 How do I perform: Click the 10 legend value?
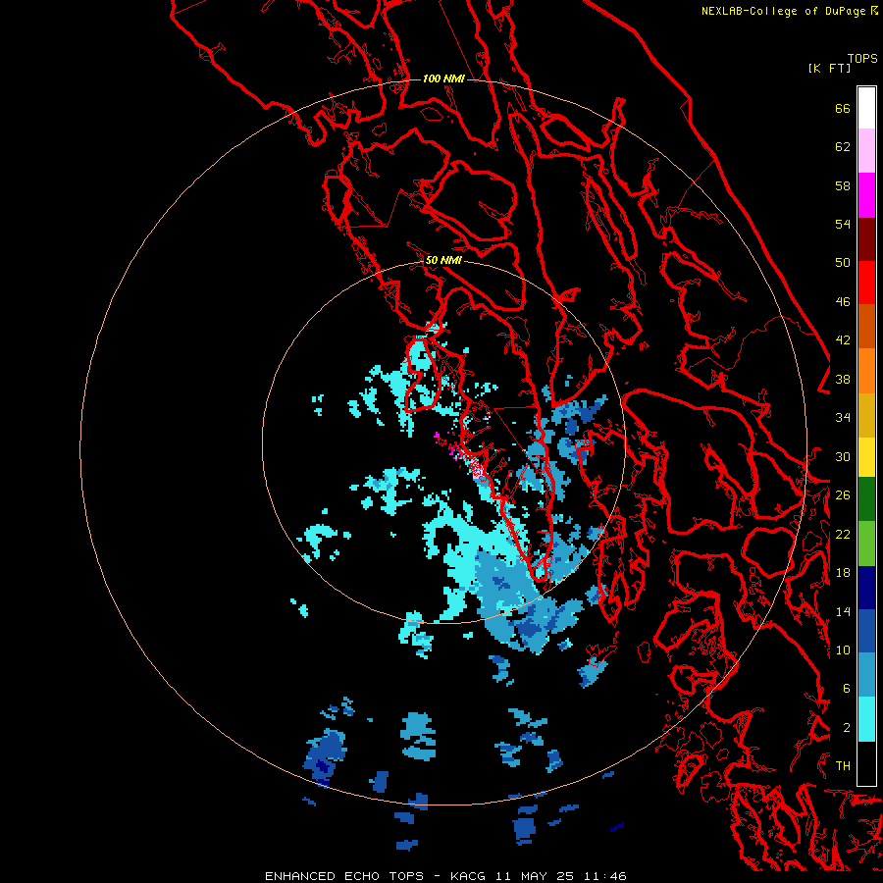[x=843, y=649]
